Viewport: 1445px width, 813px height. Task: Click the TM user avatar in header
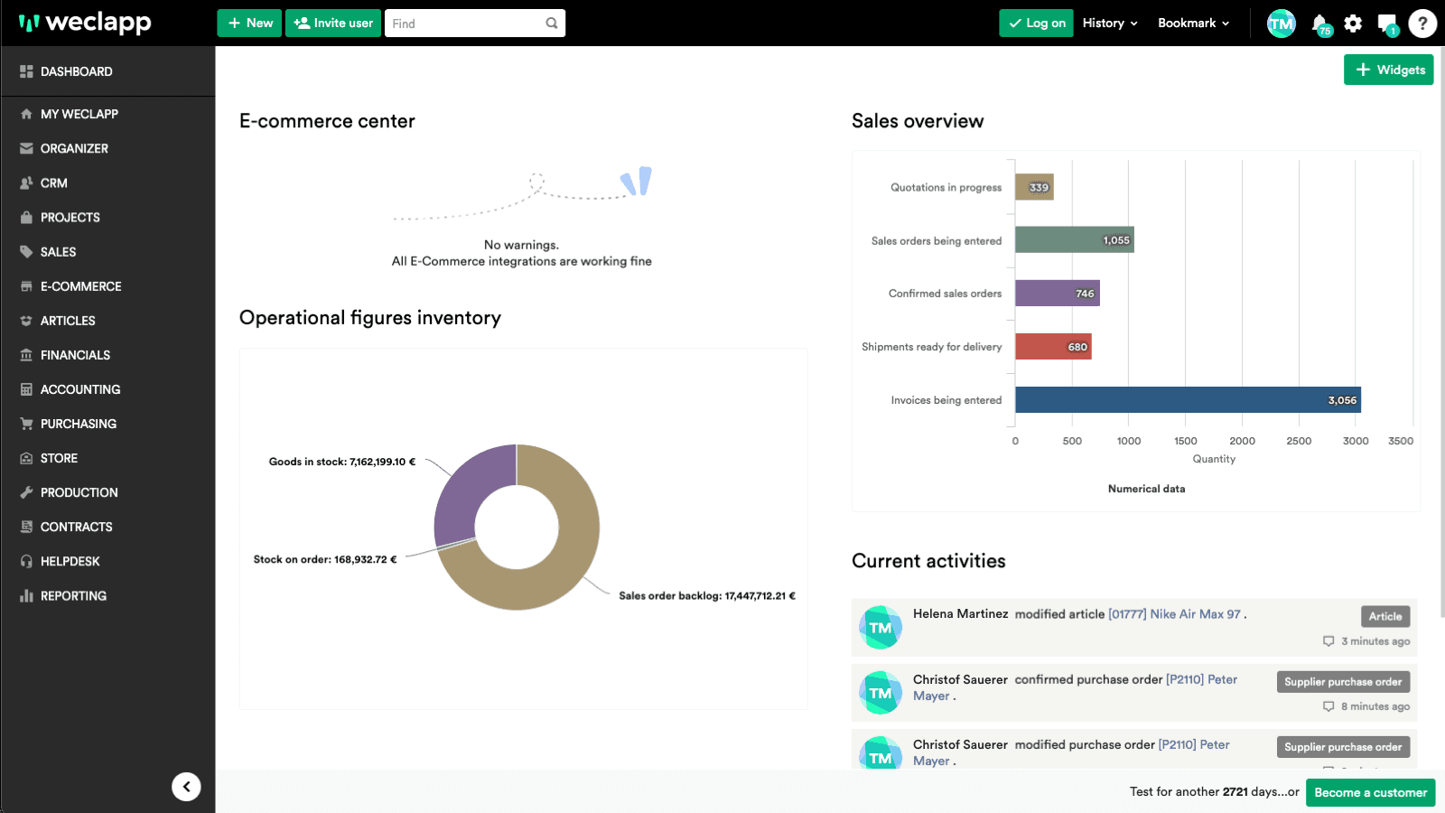(1281, 23)
